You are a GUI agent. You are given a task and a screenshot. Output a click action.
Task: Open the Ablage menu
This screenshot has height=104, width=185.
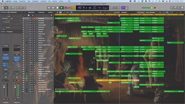pos(15,1)
